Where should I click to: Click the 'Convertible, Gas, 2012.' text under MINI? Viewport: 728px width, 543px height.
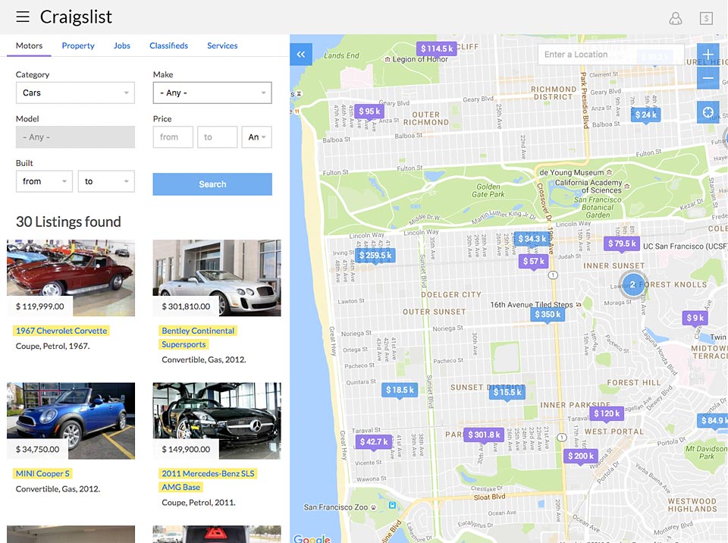[x=58, y=488]
